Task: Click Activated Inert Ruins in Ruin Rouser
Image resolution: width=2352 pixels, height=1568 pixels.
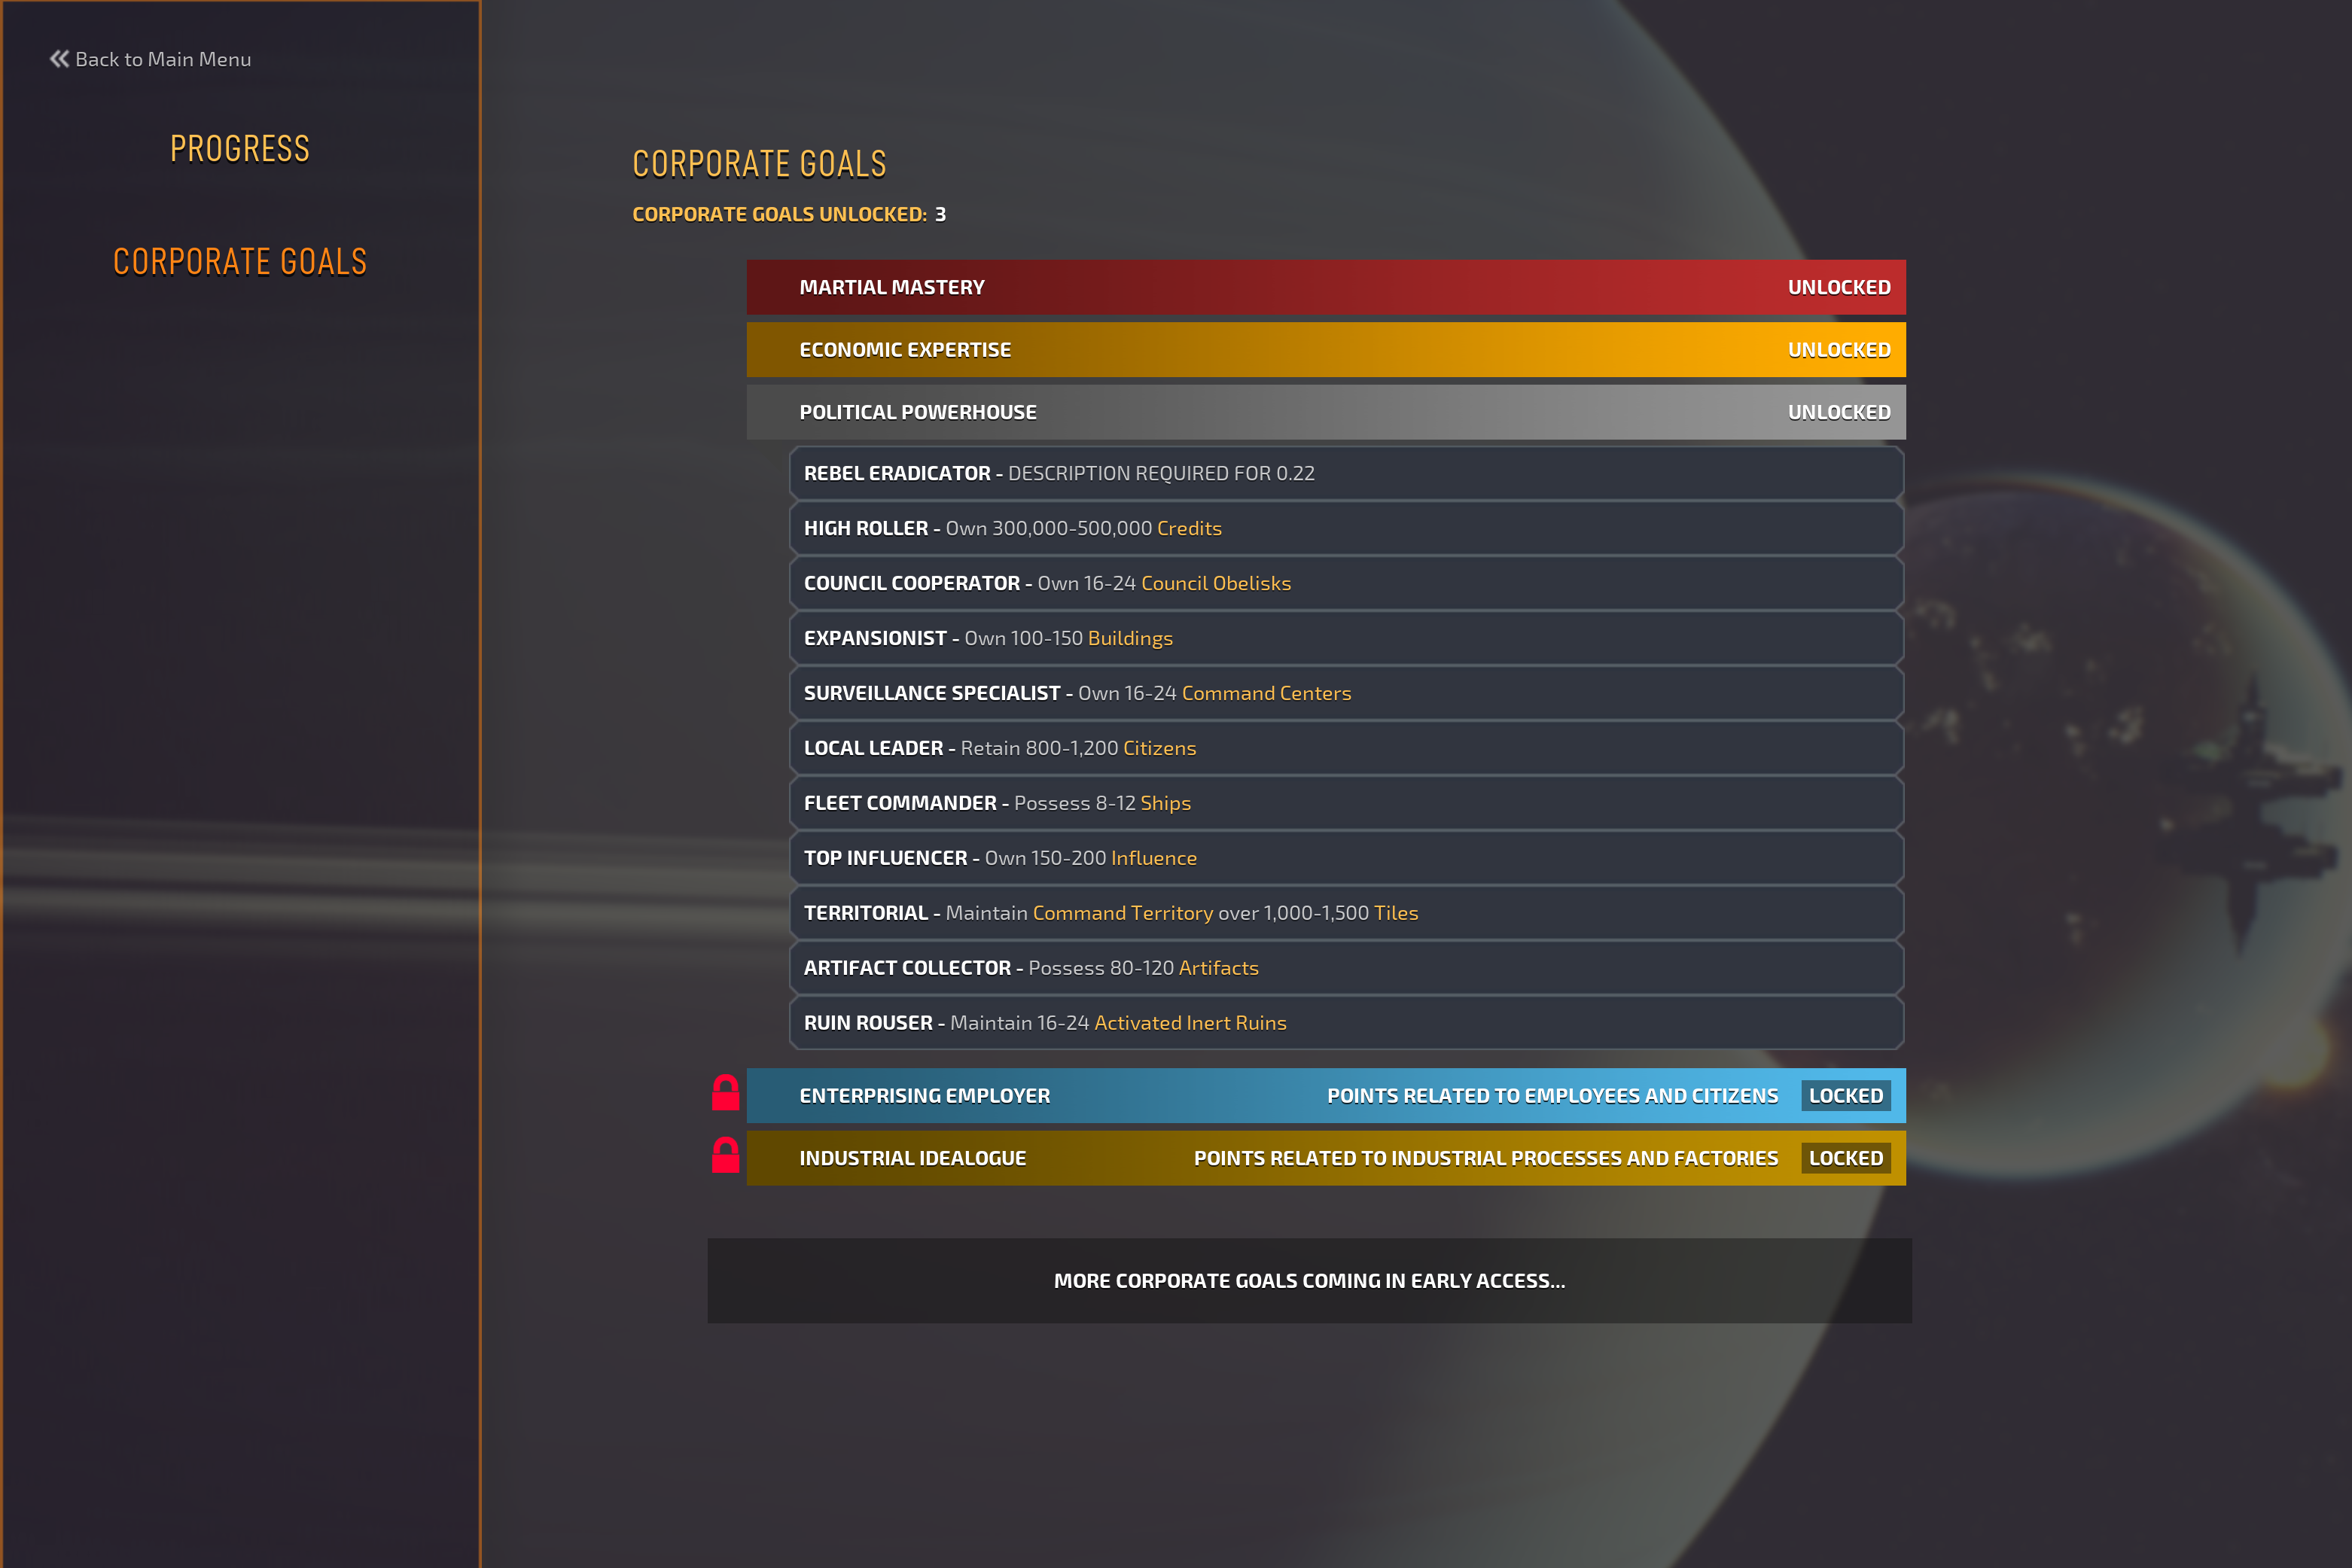Action: click(x=1190, y=1023)
